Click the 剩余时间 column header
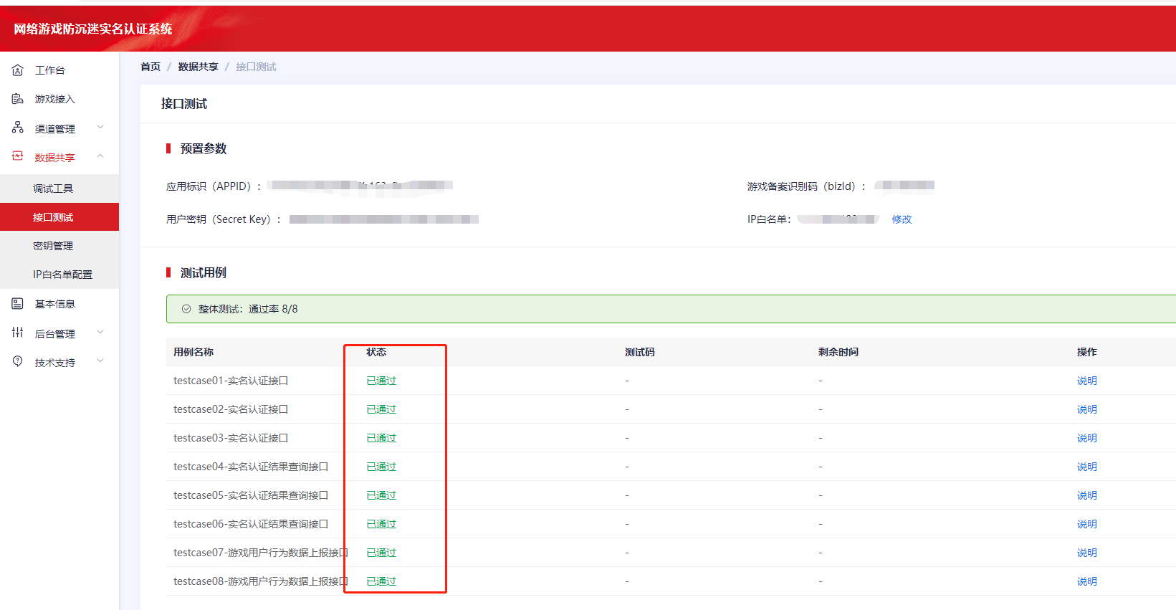1176x610 pixels. pos(838,352)
